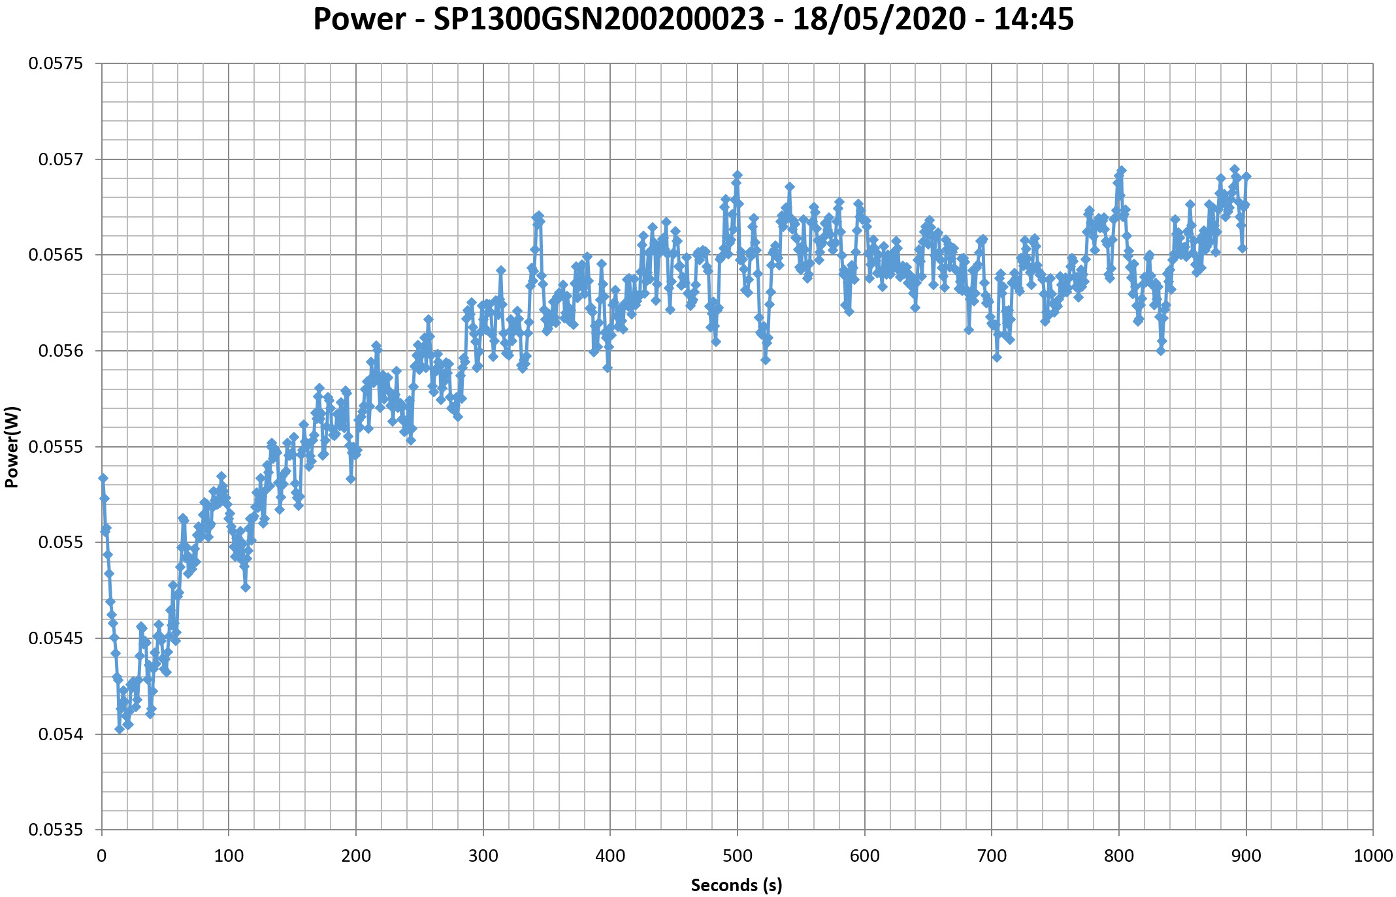Select the Seconds (s) horizontal axis title
The width and height of the screenshot is (1396, 897).
tap(736, 885)
